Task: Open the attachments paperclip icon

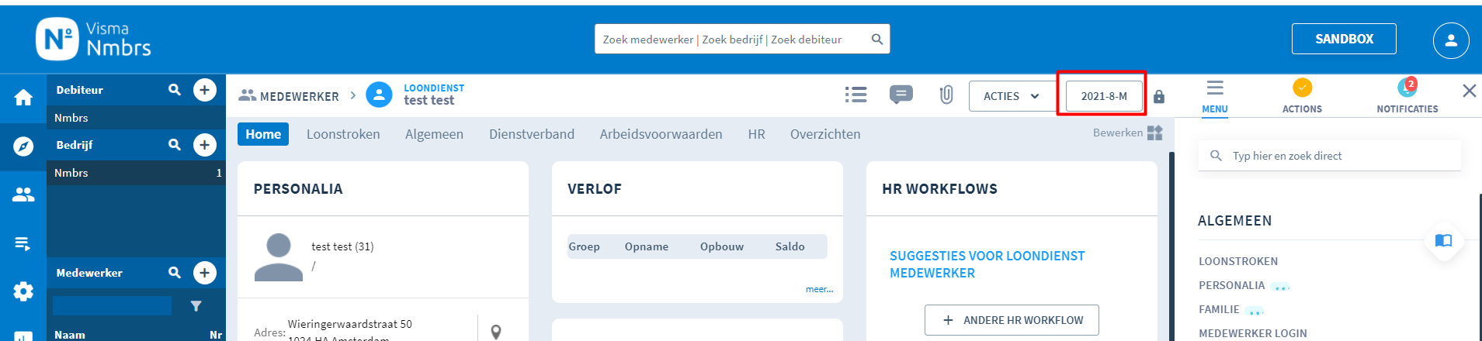Action: 946,95
